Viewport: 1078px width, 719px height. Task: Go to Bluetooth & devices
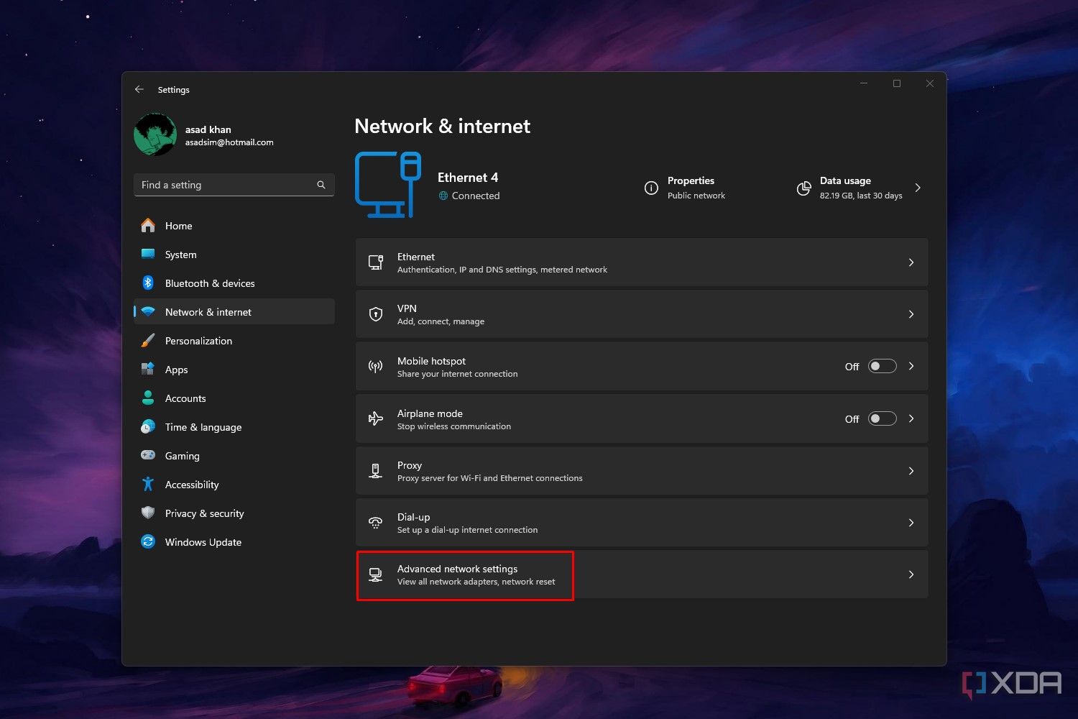[234, 283]
